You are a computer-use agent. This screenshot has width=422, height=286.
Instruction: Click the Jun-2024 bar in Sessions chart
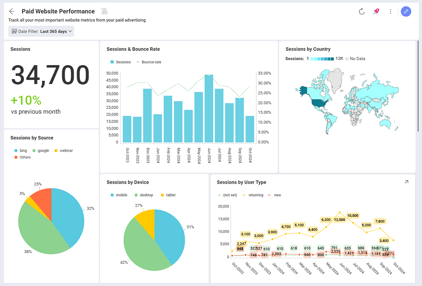[209, 108]
